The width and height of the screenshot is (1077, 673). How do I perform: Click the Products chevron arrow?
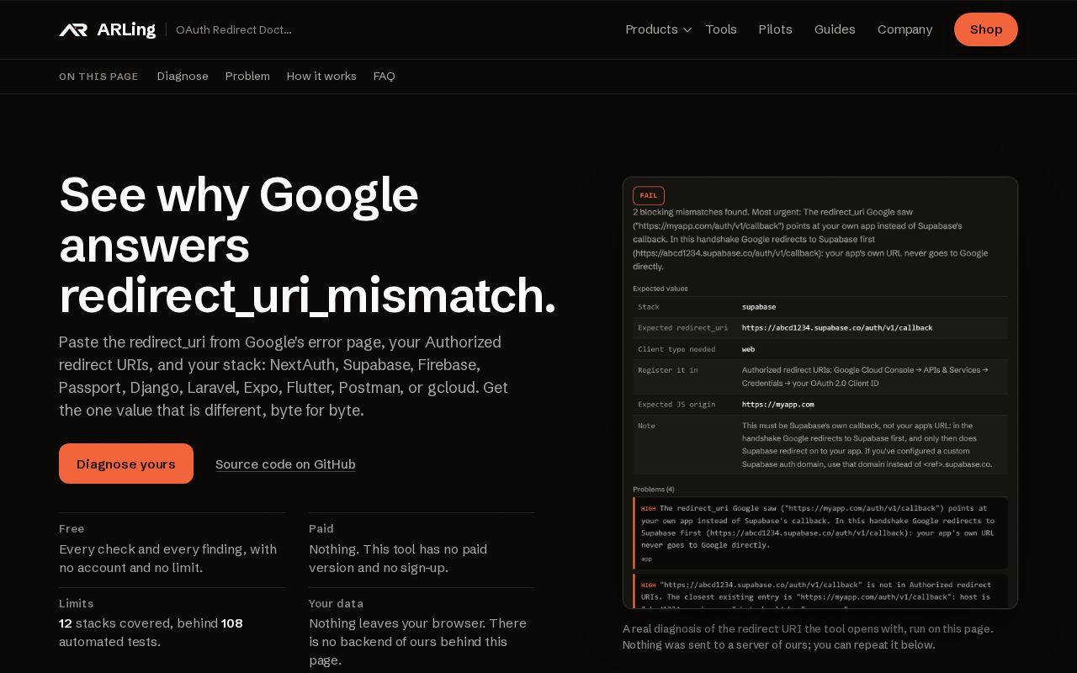(687, 30)
